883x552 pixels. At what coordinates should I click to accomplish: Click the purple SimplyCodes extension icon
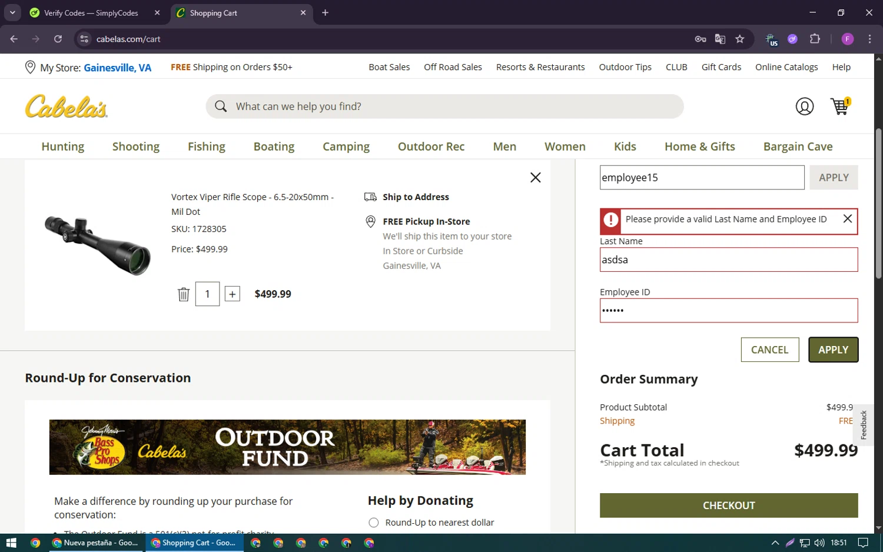(x=792, y=39)
